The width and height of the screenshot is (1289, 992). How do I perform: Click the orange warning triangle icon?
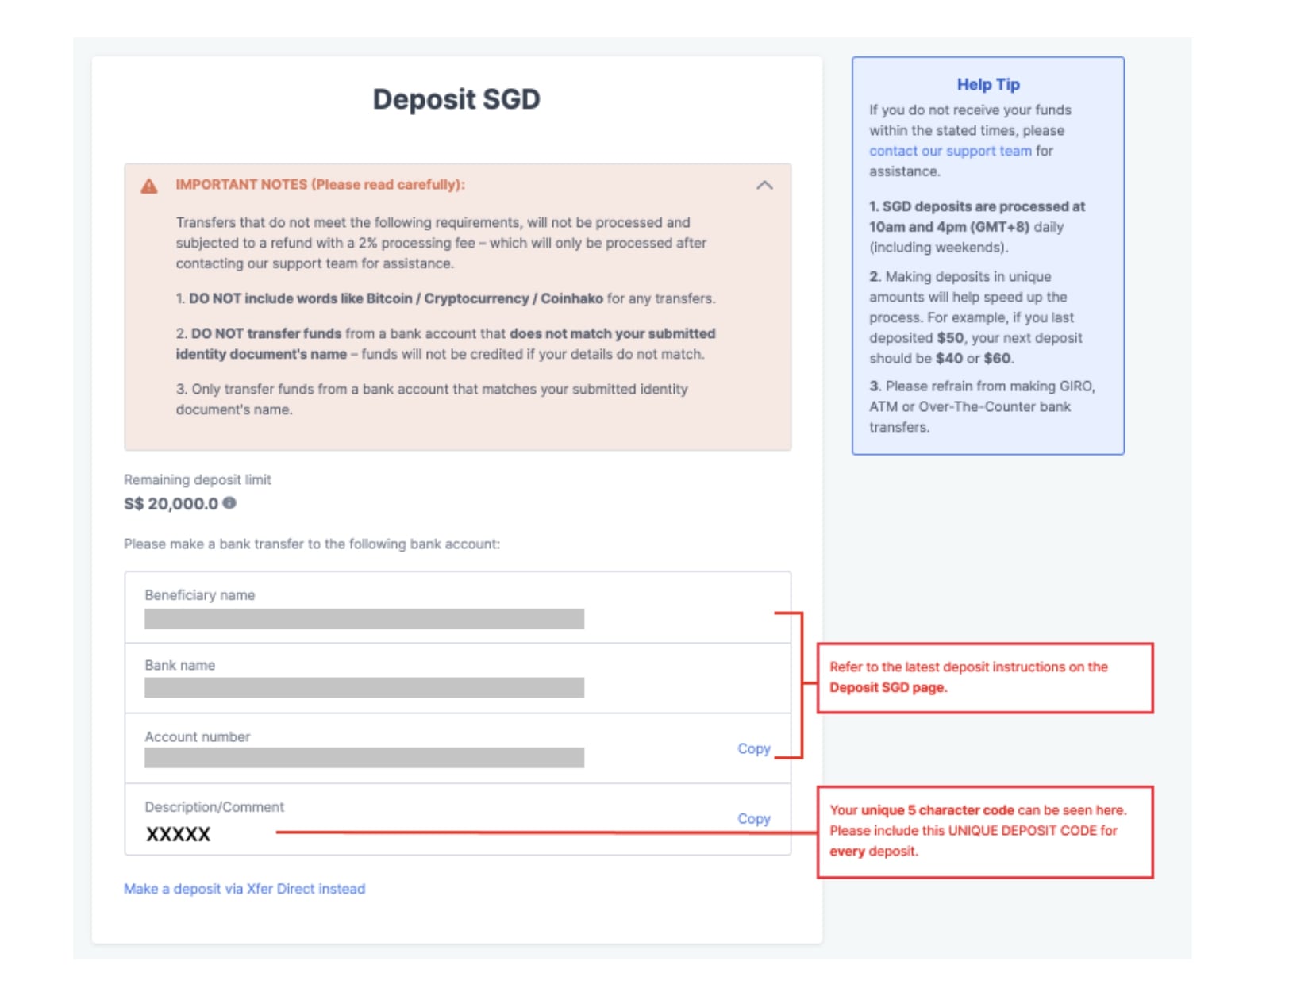point(148,186)
